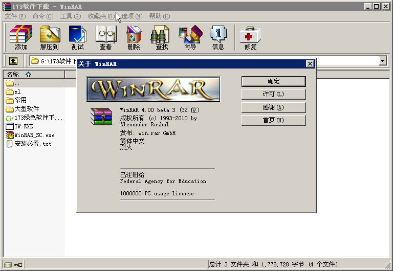Sort by 名称 column header

click(34, 75)
